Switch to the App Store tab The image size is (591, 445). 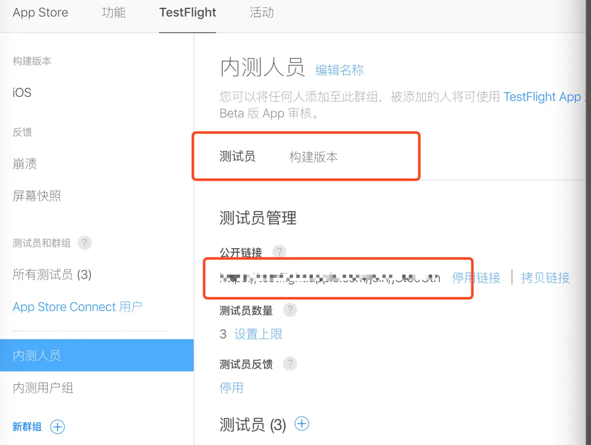pyautogui.click(x=40, y=13)
